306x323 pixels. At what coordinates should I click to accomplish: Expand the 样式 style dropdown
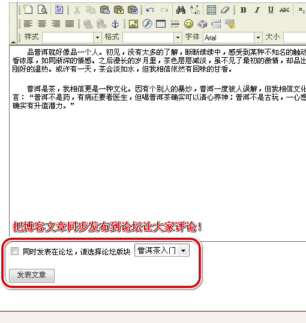point(97,37)
